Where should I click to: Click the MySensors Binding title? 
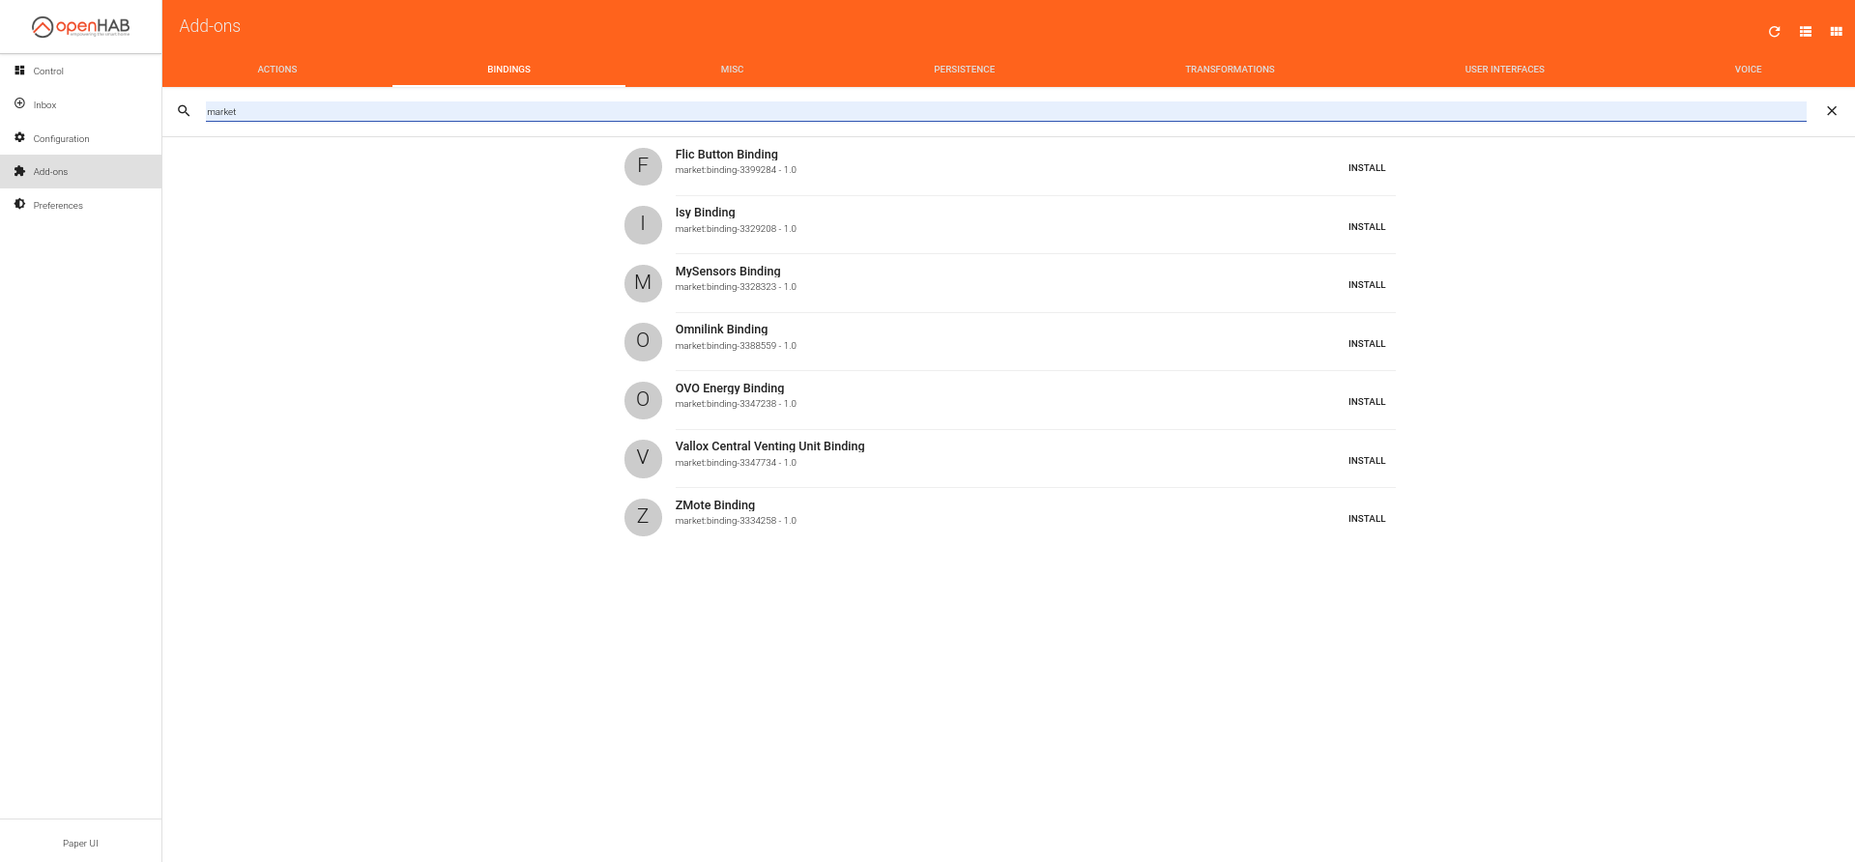click(x=728, y=272)
